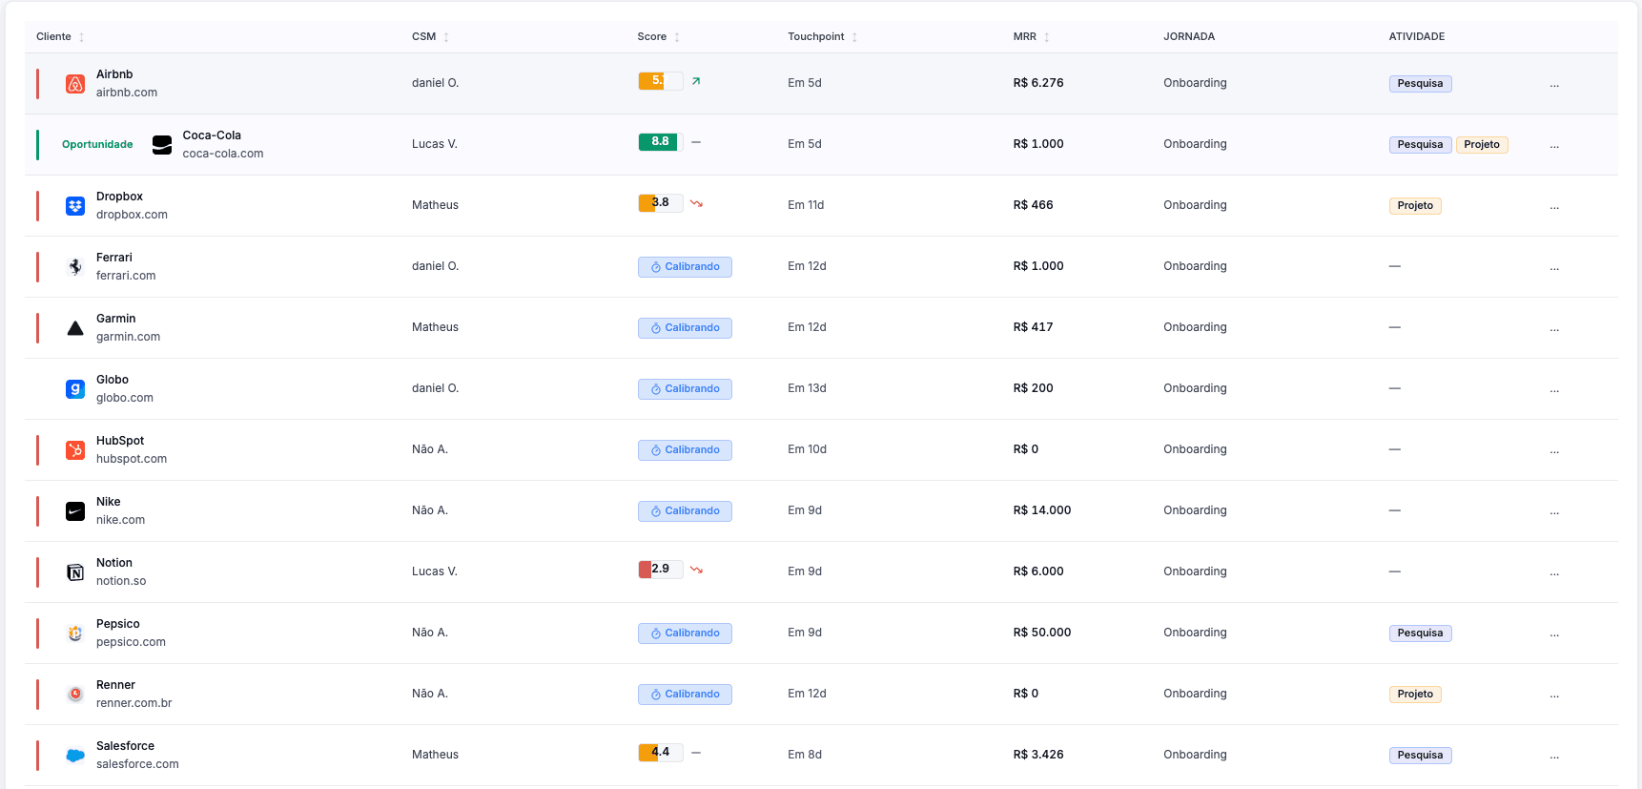The image size is (1642, 789).
Task: Open the notion.so domain link
Action: click(x=121, y=581)
